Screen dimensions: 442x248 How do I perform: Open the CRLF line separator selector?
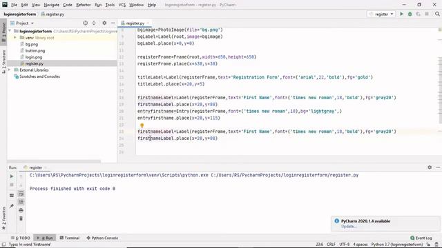(x=331, y=245)
